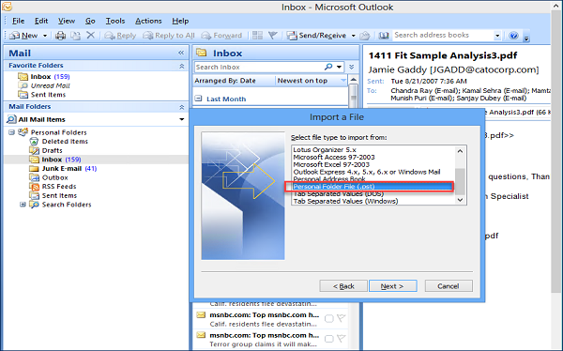Collapse the Mail navigation pane chevron
This screenshot has height=351, width=563.
click(x=181, y=53)
